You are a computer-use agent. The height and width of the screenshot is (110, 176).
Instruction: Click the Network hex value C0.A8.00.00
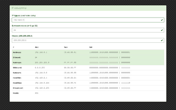click(70, 73)
